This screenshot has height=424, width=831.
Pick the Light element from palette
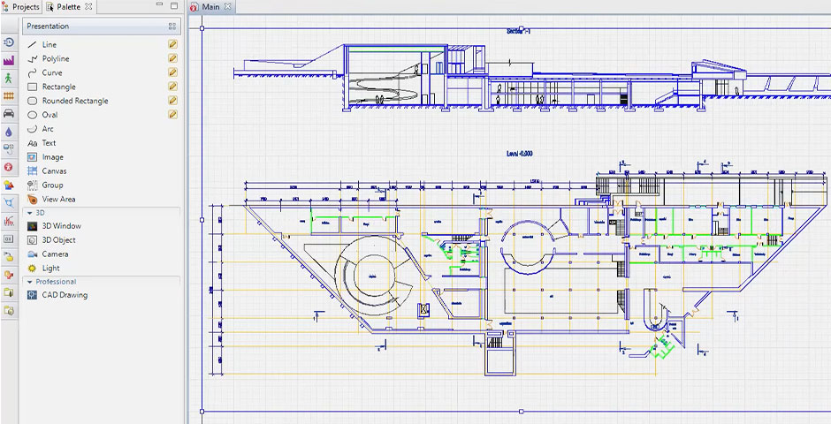click(50, 269)
